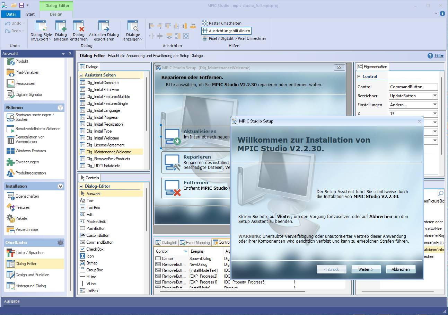
Task: Select Dlg_UDTUpdateInfo in the dialog list
Action: (x=104, y=166)
